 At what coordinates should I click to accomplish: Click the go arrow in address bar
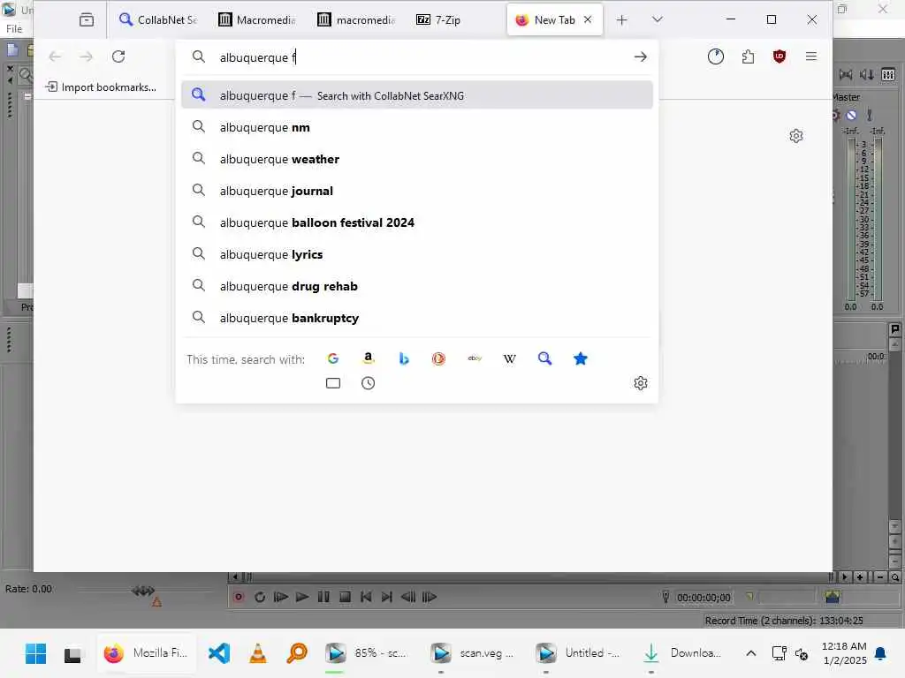click(x=640, y=56)
